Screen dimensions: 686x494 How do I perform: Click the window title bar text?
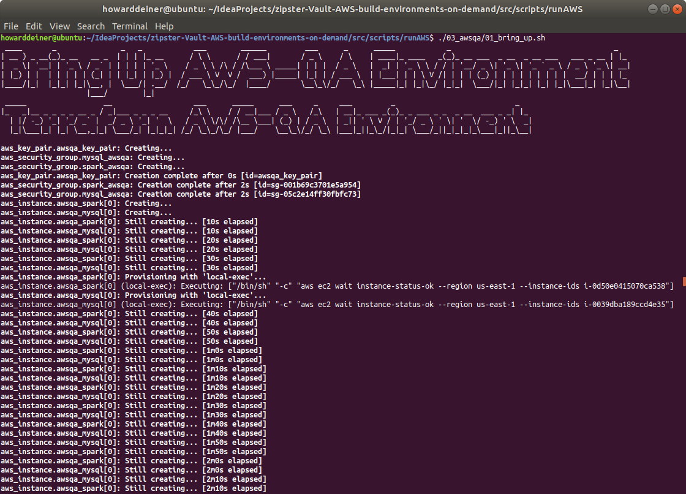(342, 9)
